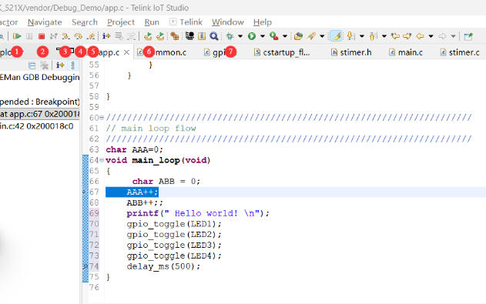This screenshot has width=486, height=304.
Task: Click the Disconnect debug icon
Action: (x=53, y=36)
